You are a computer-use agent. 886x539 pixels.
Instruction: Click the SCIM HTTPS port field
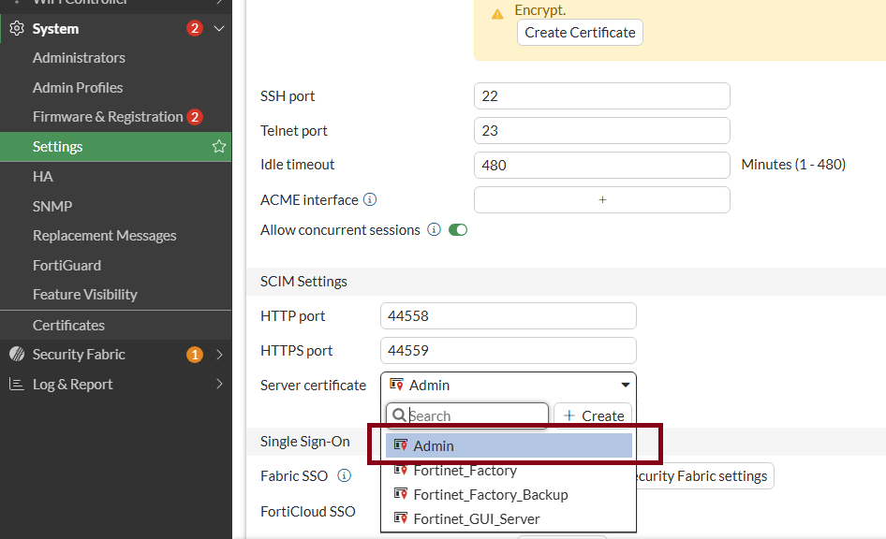tap(508, 351)
